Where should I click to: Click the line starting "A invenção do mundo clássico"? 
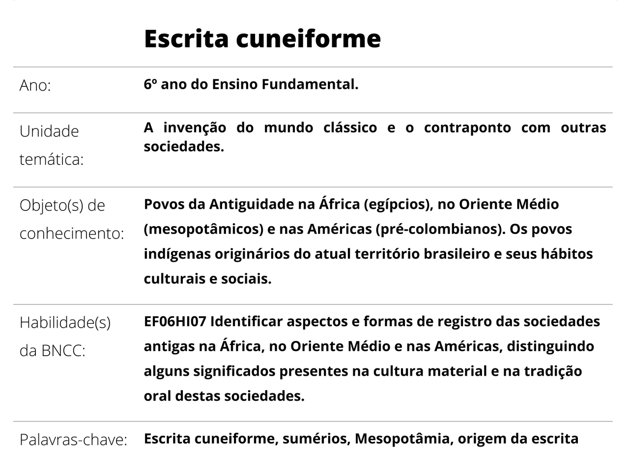pos(374,128)
